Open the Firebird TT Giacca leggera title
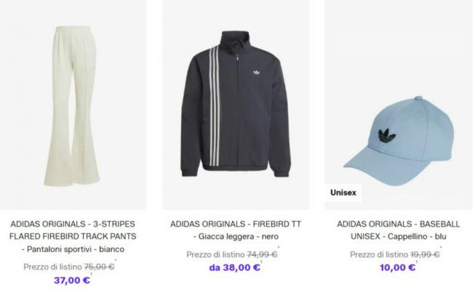473x295 pixels. pyautogui.click(x=236, y=230)
